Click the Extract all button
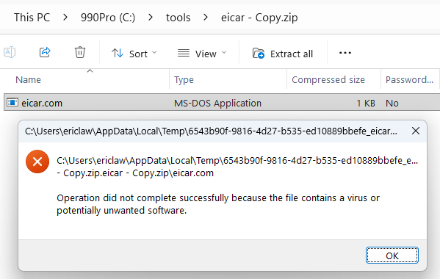This screenshot has width=440, height=279. pyautogui.click(x=283, y=54)
